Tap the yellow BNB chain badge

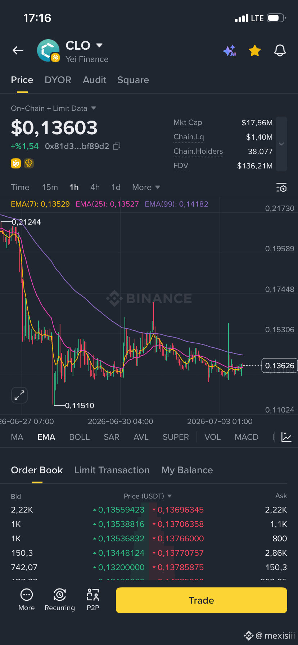(16, 163)
